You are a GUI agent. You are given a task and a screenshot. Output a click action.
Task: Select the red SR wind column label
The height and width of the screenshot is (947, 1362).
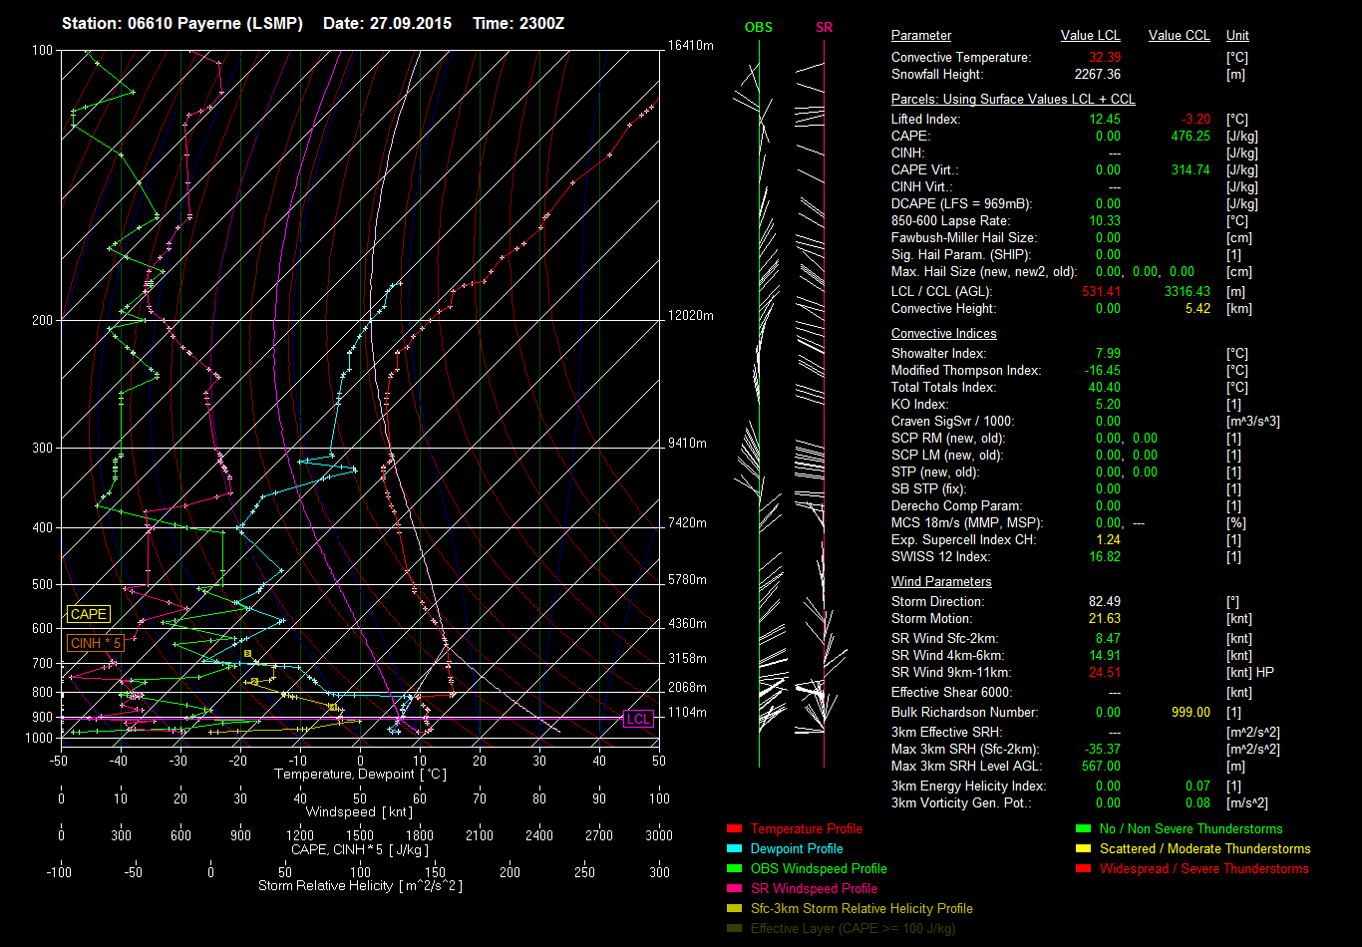pos(824,28)
